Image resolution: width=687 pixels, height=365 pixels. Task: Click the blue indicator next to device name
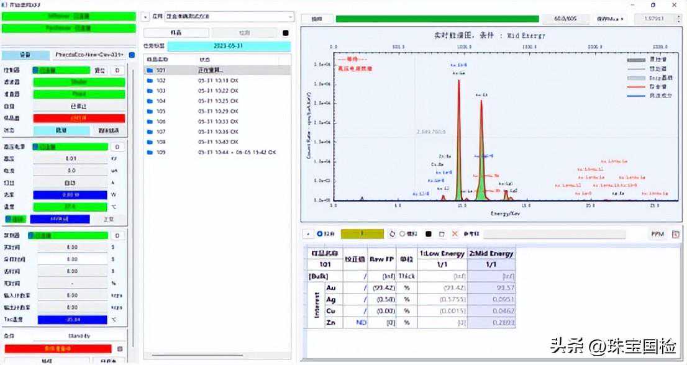click(x=132, y=55)
